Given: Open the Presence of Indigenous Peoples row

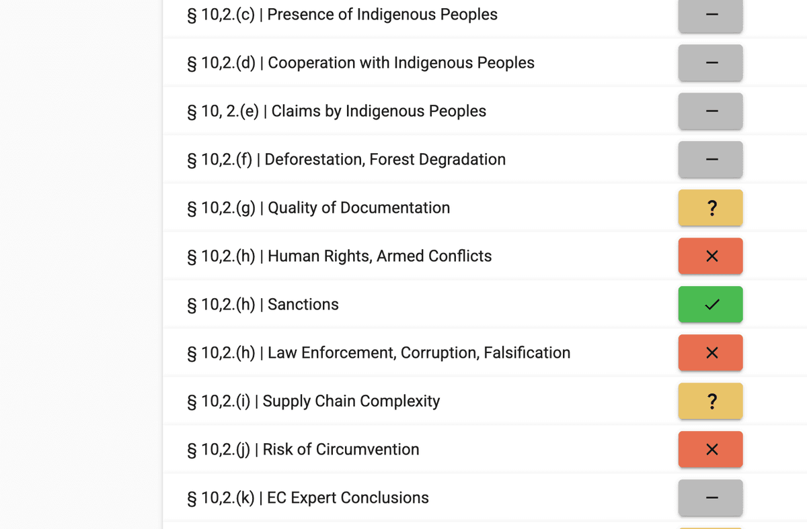Looking at the screenshot, I should [342, 15].
